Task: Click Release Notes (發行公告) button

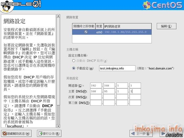Action: pos(49,133)
